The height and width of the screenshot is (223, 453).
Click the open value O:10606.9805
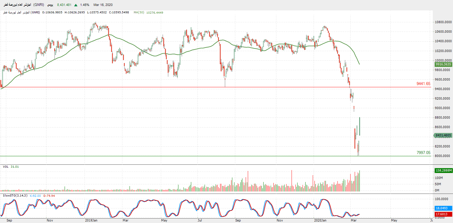[52, 12]
